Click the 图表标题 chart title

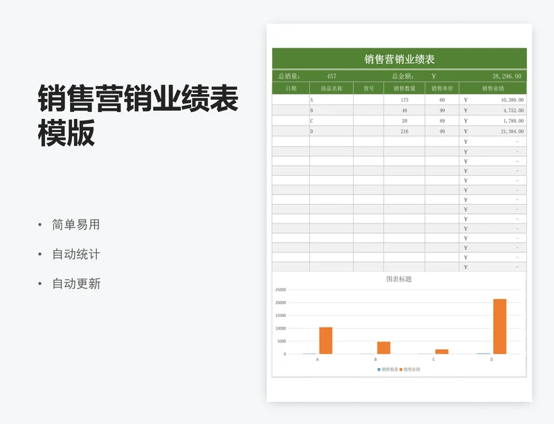pyautogui.click(x=399, y=279)
